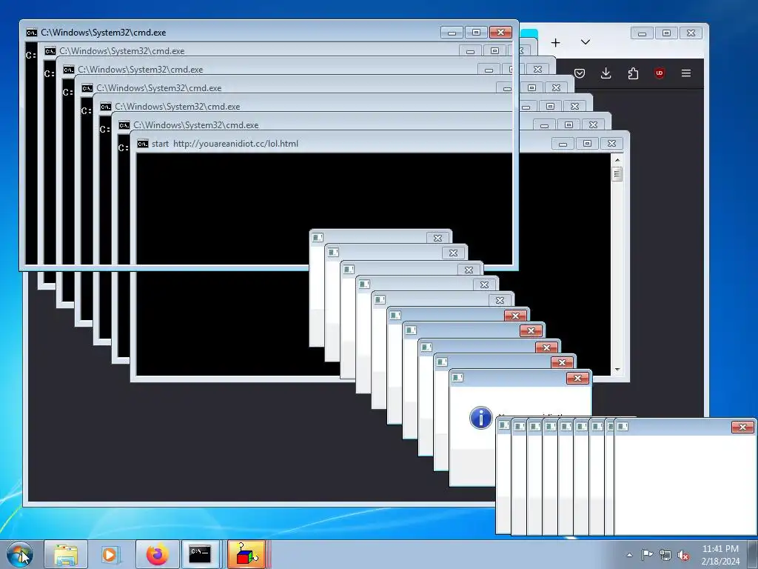The height and width of the screenshot is (569, 758).
Task: Click the Command Prompt taskbar button
Action: 200,554
